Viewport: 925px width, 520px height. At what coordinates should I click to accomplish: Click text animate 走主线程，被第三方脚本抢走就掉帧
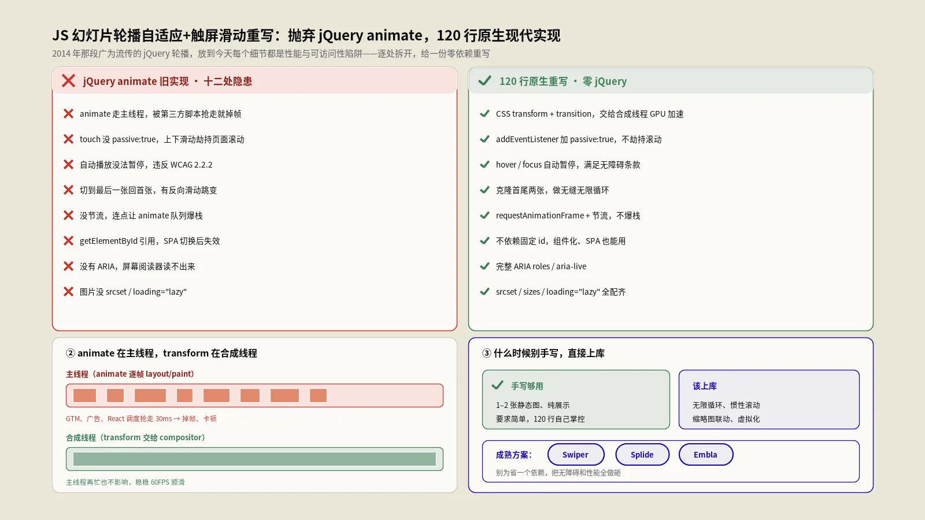161,114
